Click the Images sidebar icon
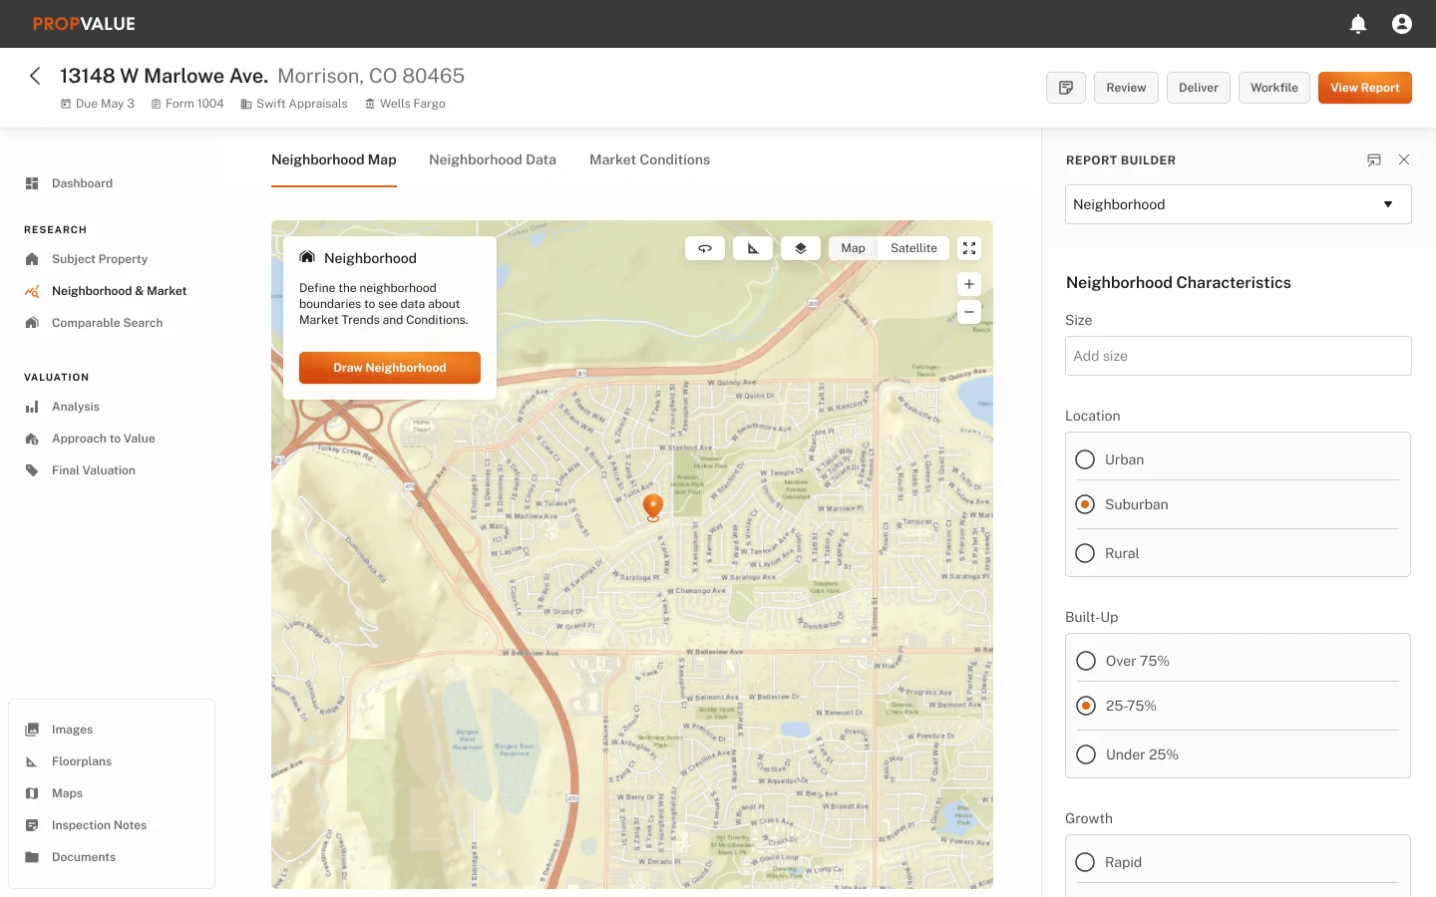 coord(32,730)
